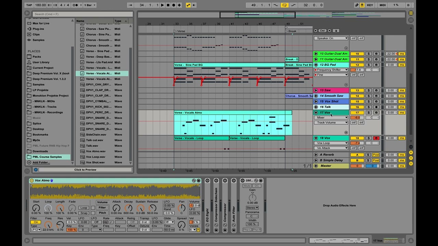Viewport: 438px width, 246px height.
Task: Toggle Follow playback arrow button
Action: 130,5
